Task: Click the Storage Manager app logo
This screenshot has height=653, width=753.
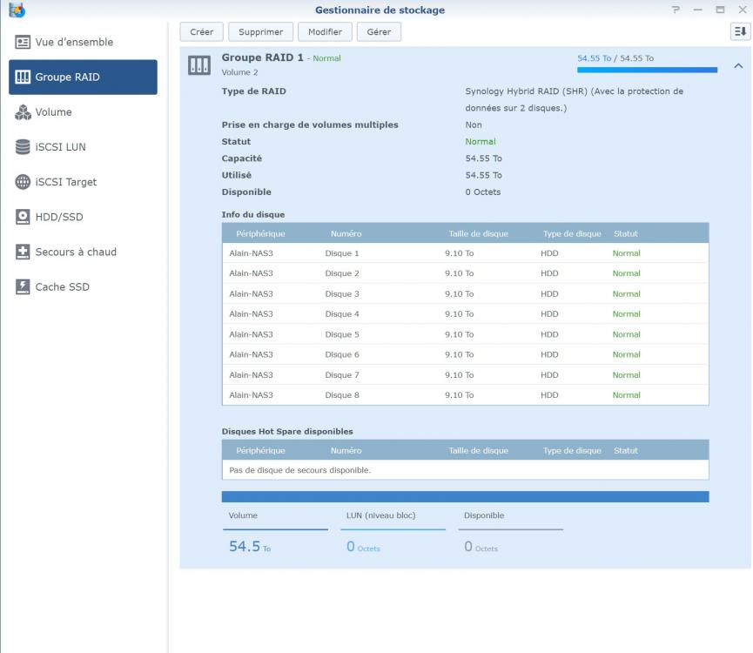Action: pos(17,10)
